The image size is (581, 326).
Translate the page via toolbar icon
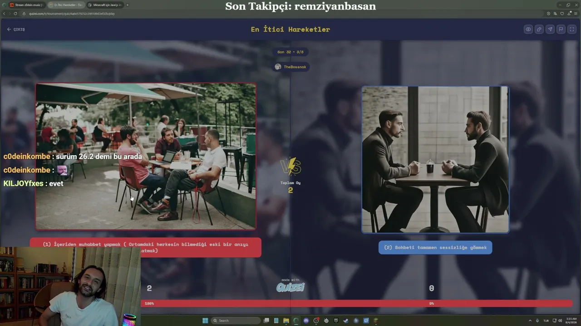(554, 14)
